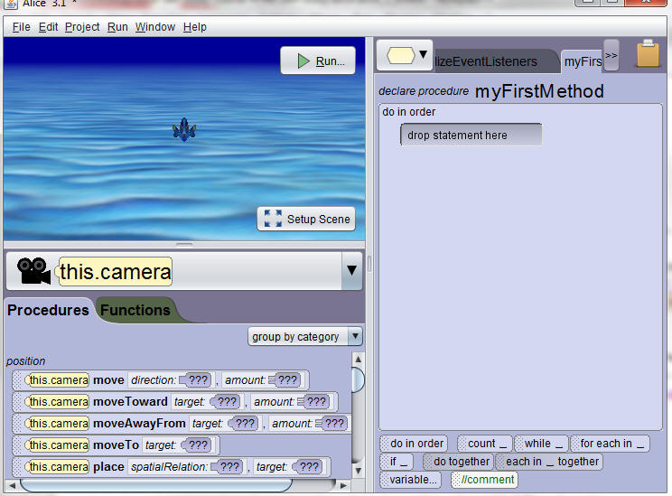672x496 pixels.
Task: Select the for each in _ block
Action: click(610, 444)
